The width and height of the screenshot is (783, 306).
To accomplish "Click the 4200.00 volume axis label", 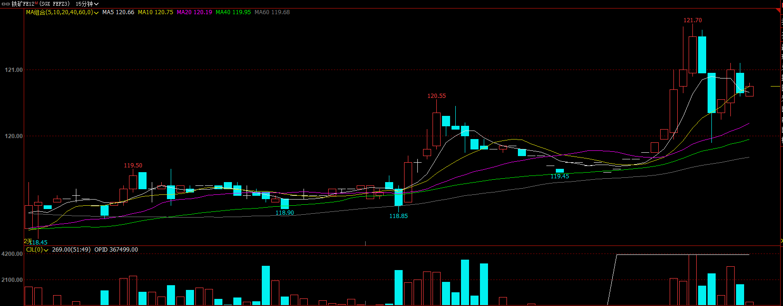I will 12,254.
